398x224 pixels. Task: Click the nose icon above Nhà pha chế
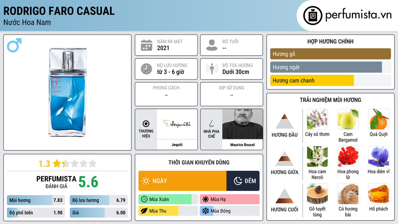[211, 124]
